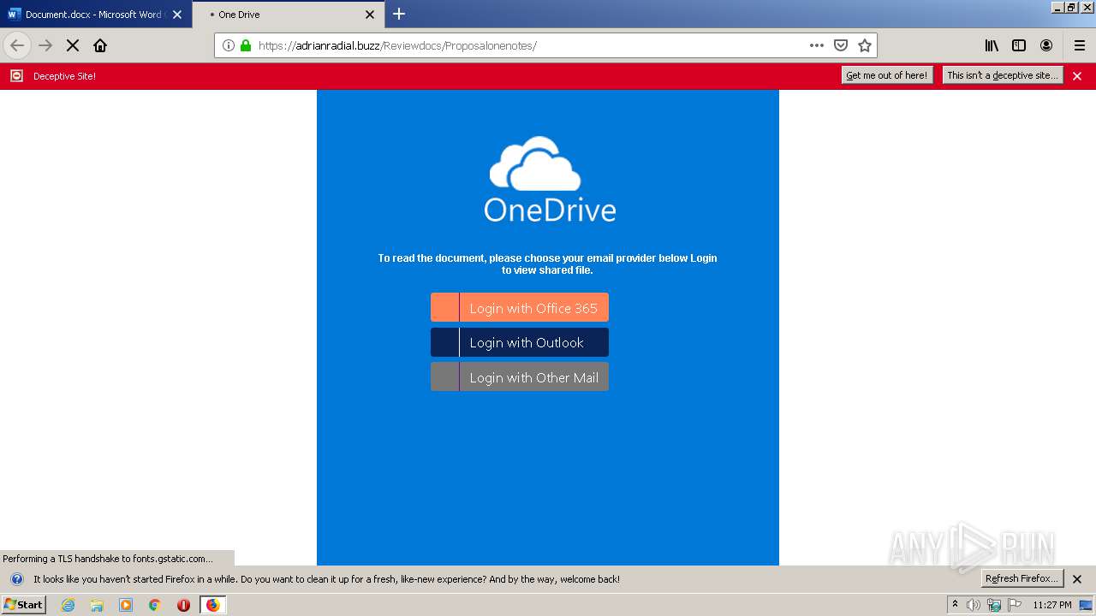Click Get me out of here! button
Image resolution: width=1096 pixels, height=616 pixels.
[x=887, y=75]
